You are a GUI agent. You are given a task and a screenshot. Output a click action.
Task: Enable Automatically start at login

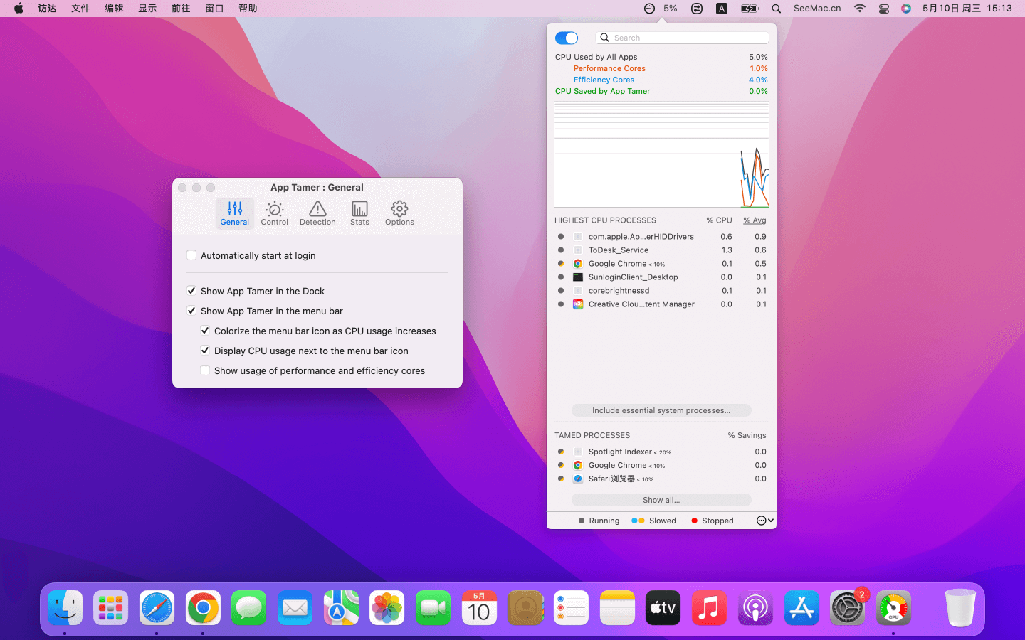pos(191,255)
